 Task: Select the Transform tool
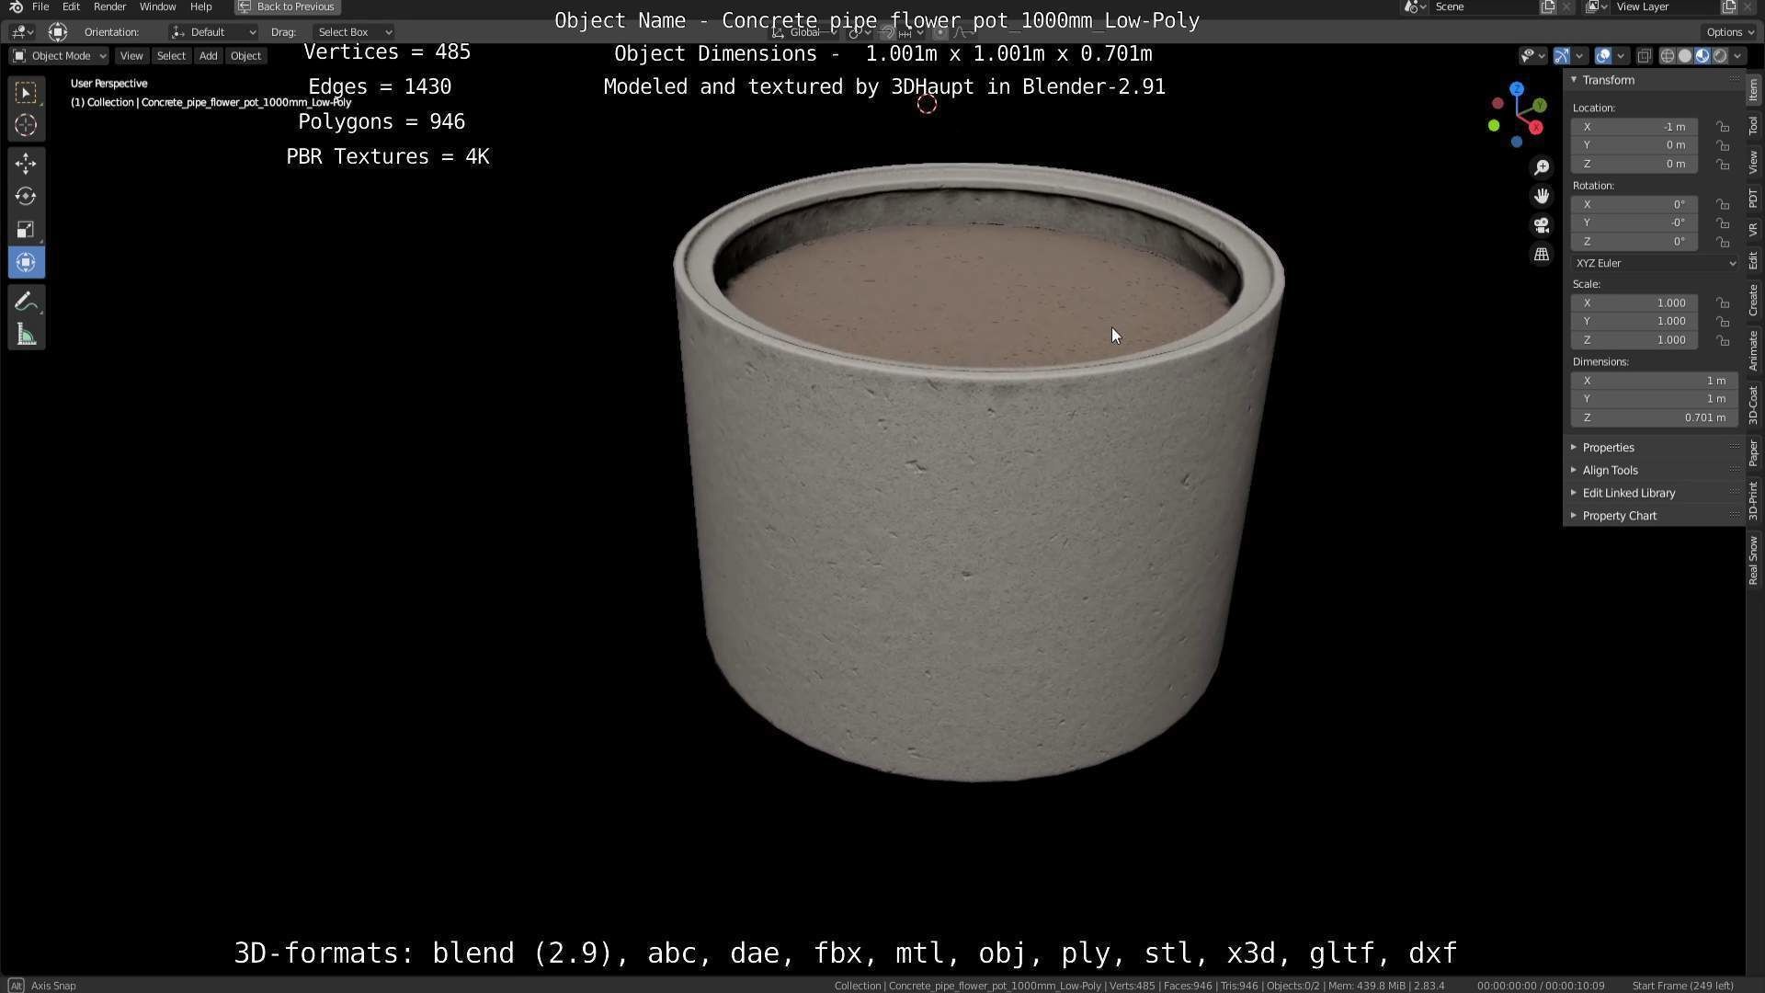tap(26, 264)
